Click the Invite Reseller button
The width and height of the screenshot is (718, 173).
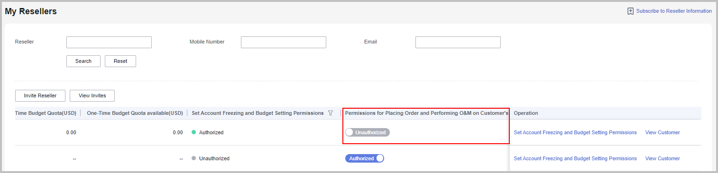pos(40,95)
